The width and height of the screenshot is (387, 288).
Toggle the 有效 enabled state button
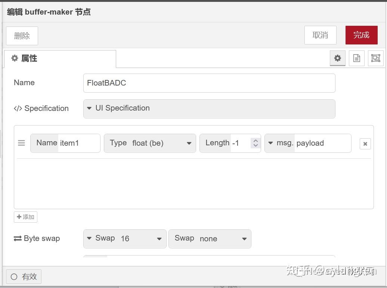[x=24, y=277]
